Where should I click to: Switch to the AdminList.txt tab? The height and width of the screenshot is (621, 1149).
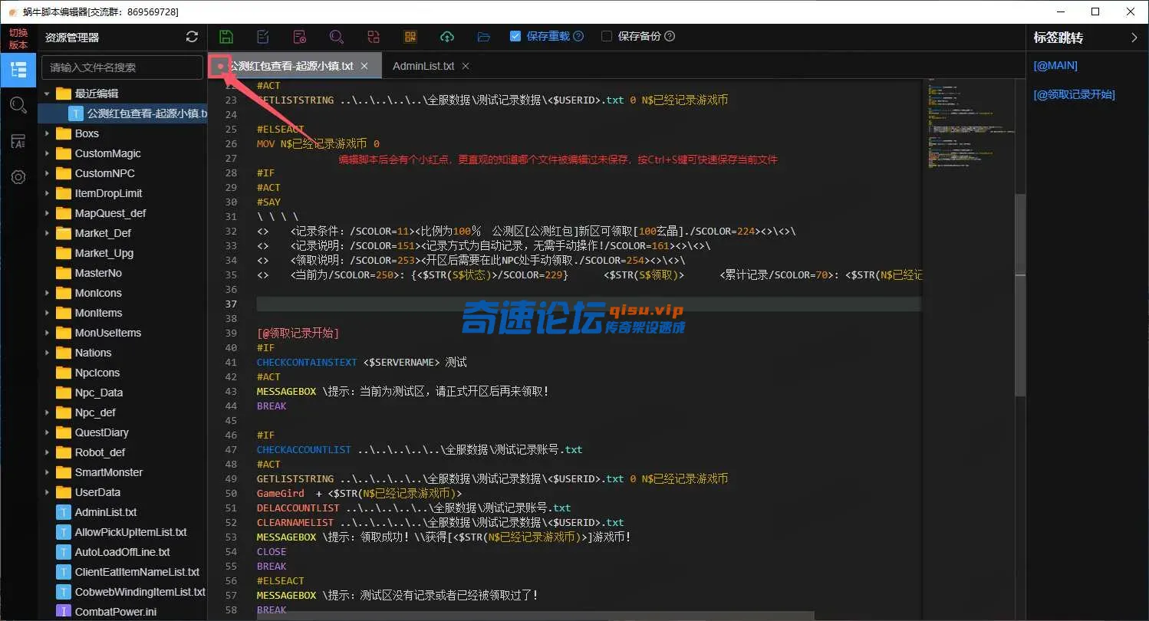423,66
